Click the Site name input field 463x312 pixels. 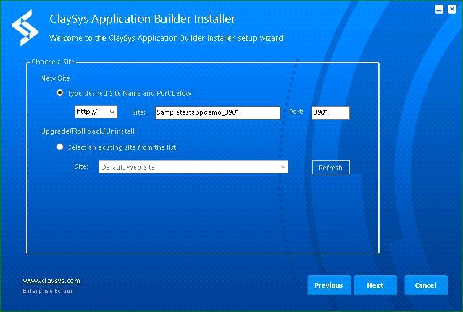click(x=218, y=113)
